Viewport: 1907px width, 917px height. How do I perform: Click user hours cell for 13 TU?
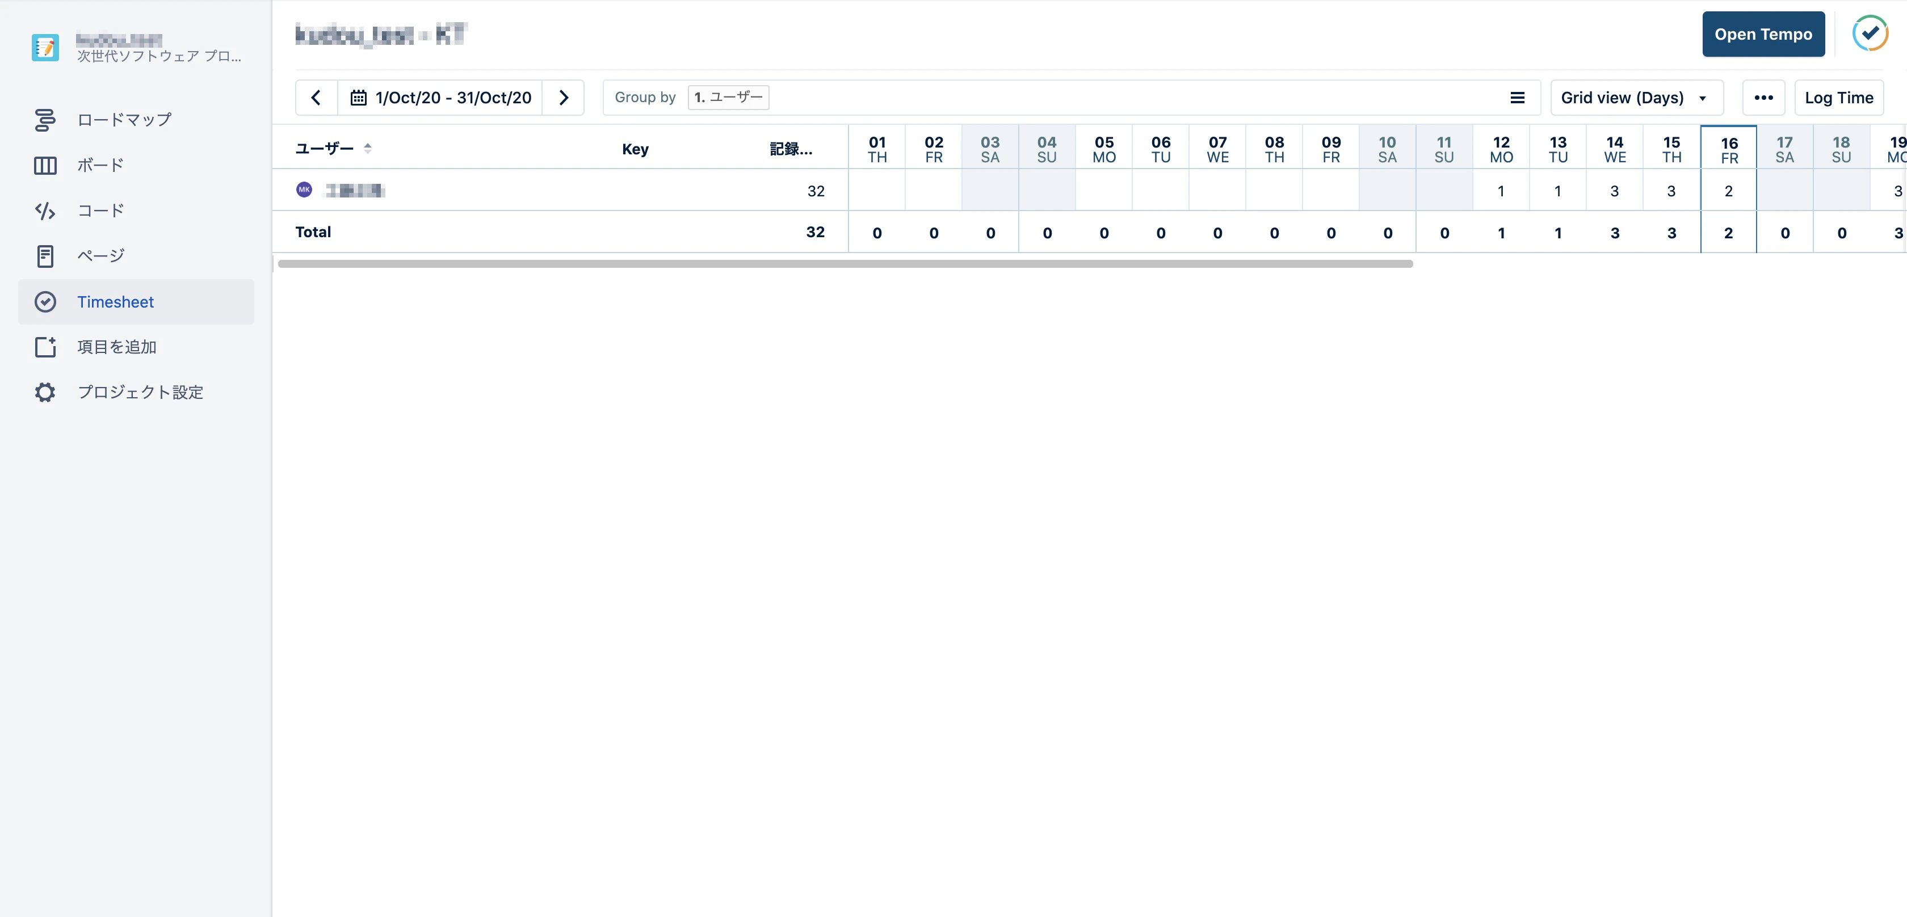tap(1557, 190)
